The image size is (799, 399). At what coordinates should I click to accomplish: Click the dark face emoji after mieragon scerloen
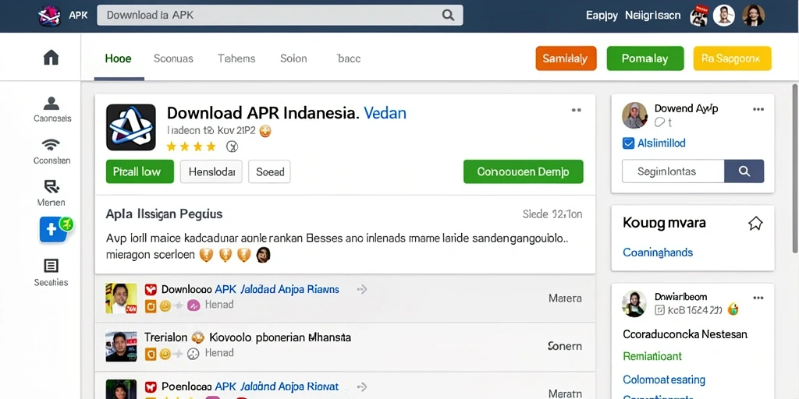pos(263,254)
